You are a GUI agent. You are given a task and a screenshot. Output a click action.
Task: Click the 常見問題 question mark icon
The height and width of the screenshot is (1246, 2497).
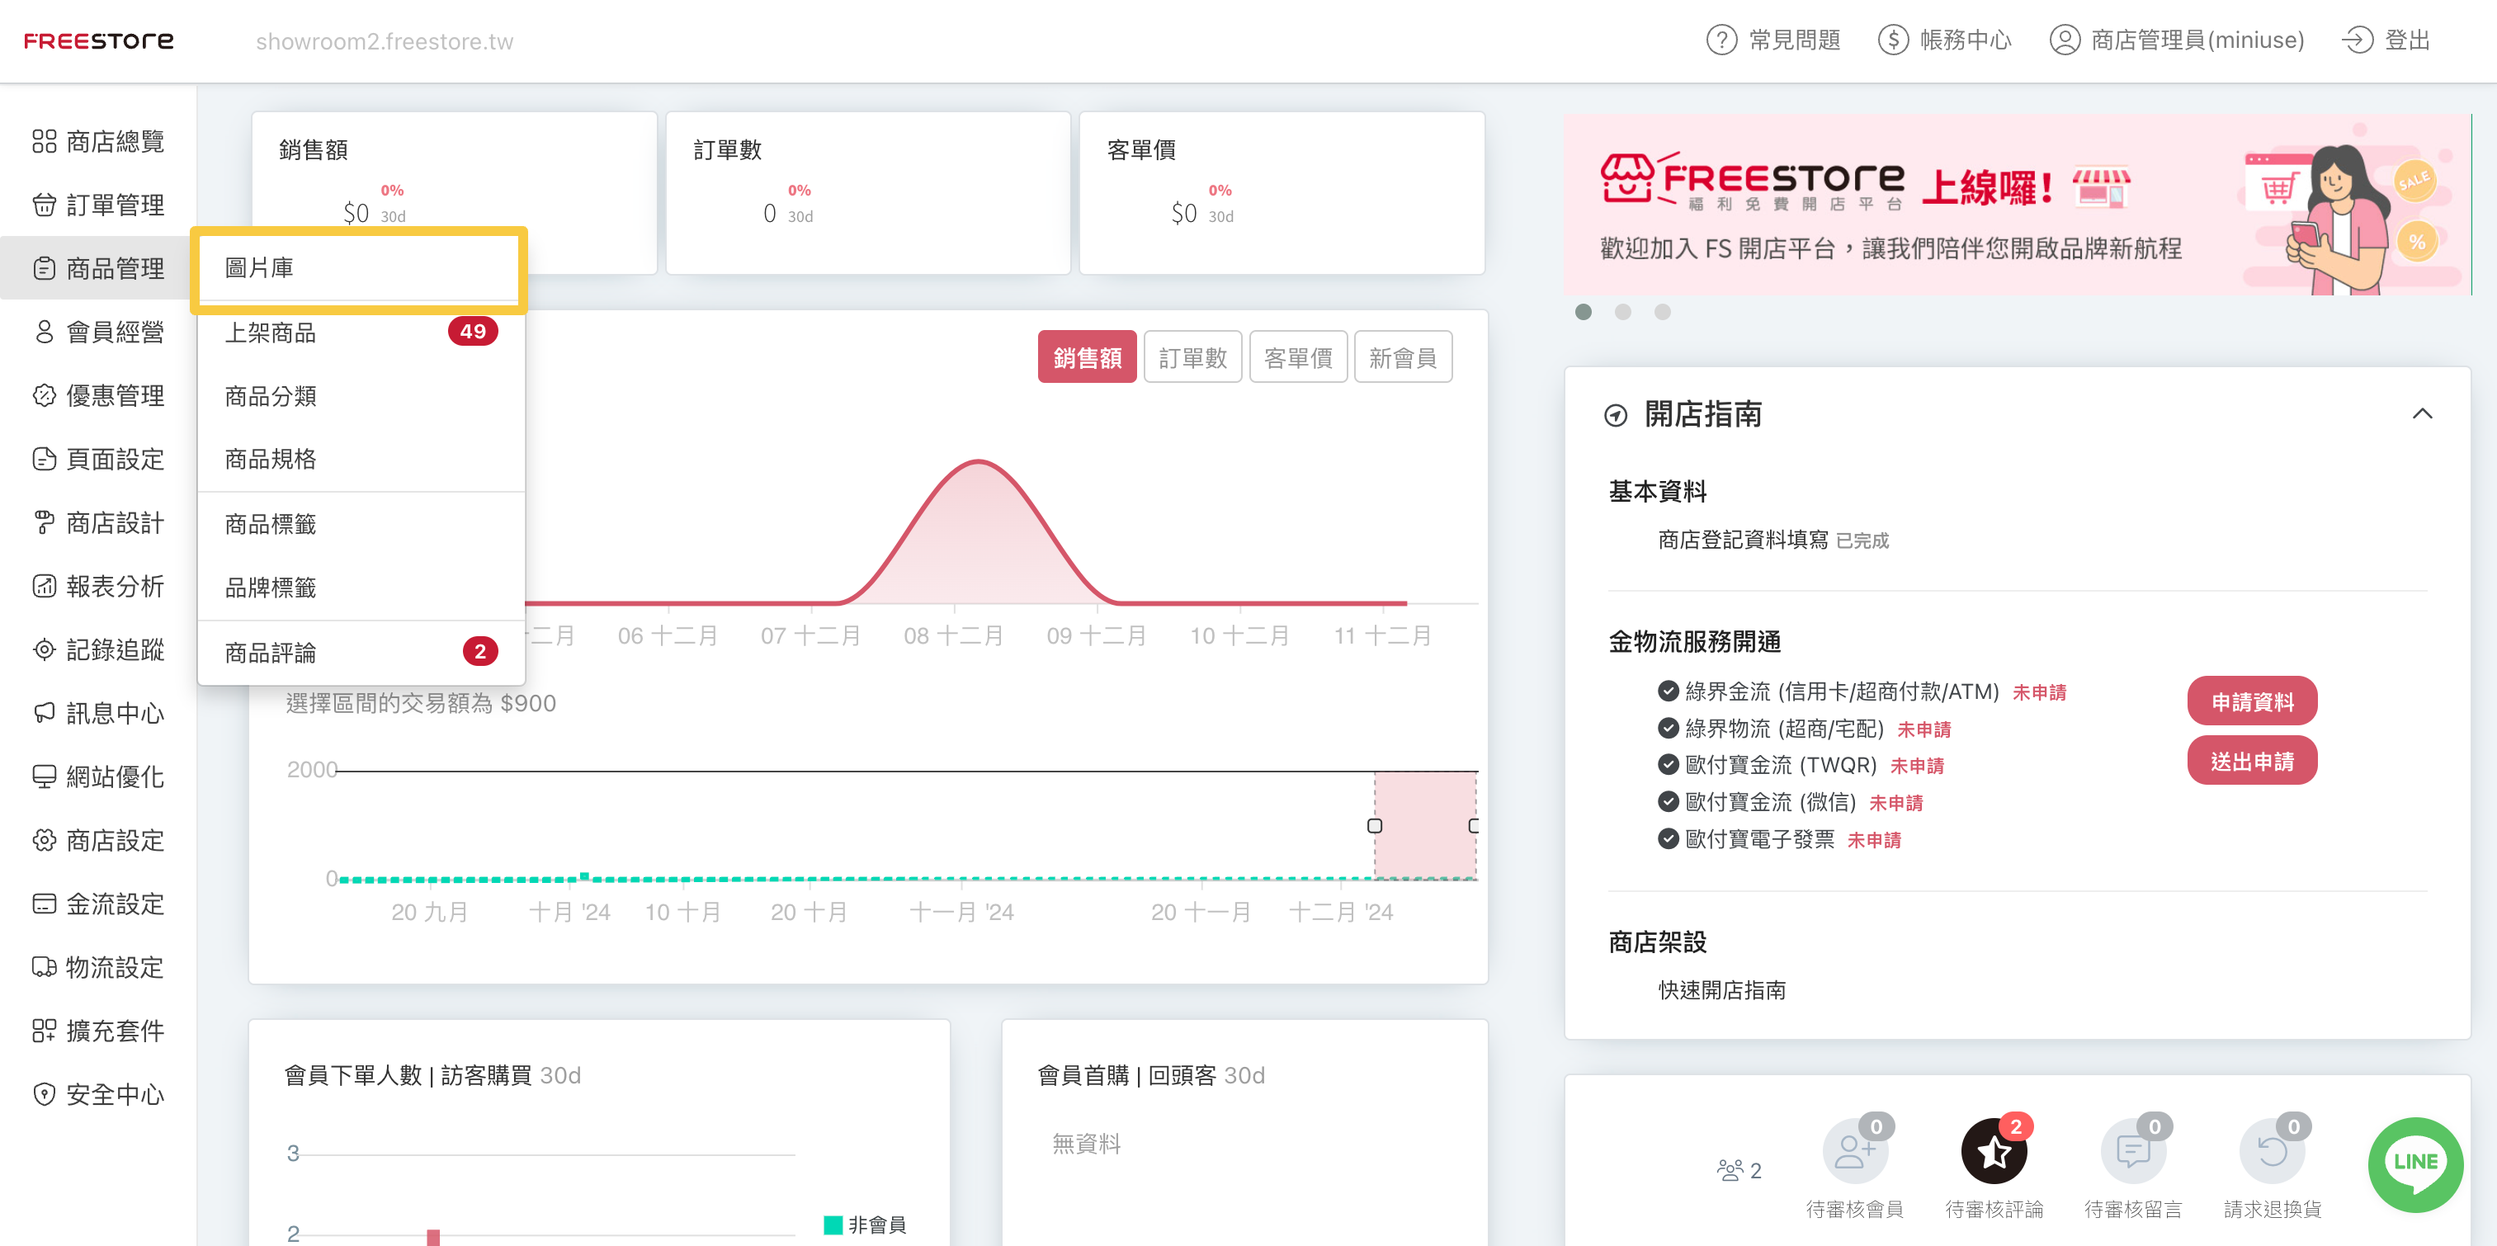point(1721,40)
